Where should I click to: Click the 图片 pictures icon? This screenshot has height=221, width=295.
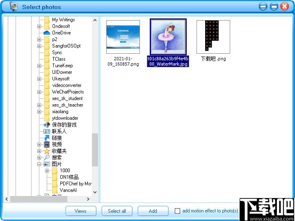pos(47,164)
